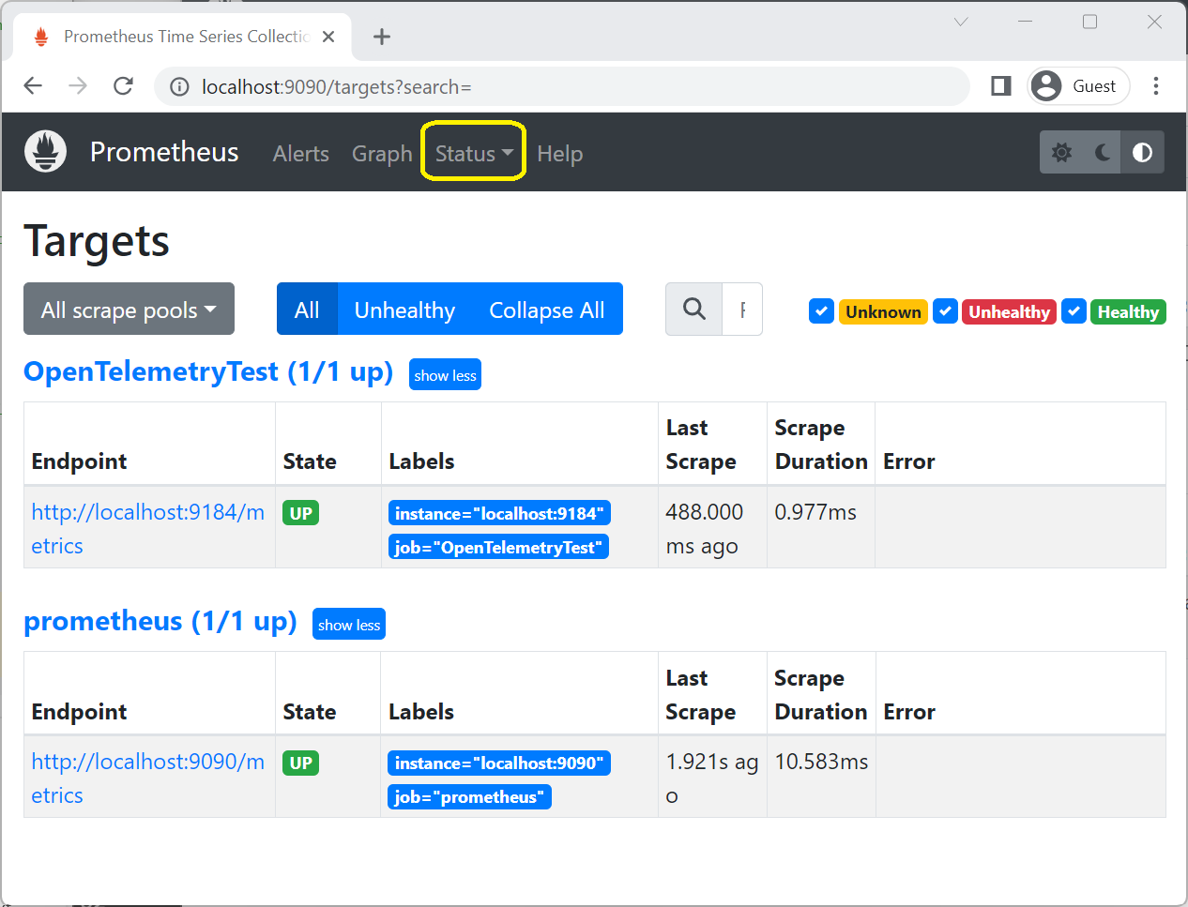Viewport: 1188px width, 907px height.
Task: Open the localhost:9184 metrics endpoint link
Action: tap(148, 529)
